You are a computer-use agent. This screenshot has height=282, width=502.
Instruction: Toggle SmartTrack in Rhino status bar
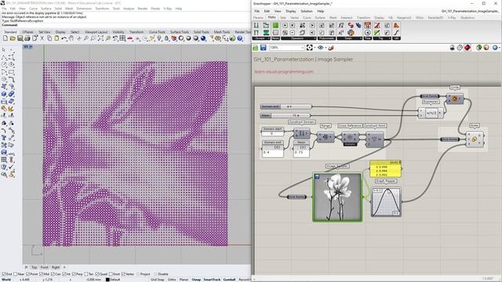click(x=212, y=280)
